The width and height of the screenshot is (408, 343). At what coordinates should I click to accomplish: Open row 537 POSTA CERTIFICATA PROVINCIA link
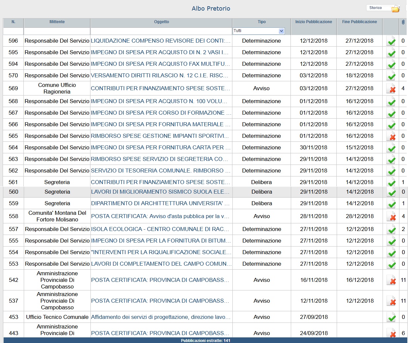coord(160,301)
